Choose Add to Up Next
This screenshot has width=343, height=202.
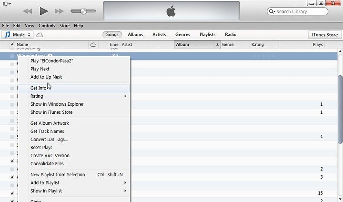pyautogui.click(x=74, y=77)
